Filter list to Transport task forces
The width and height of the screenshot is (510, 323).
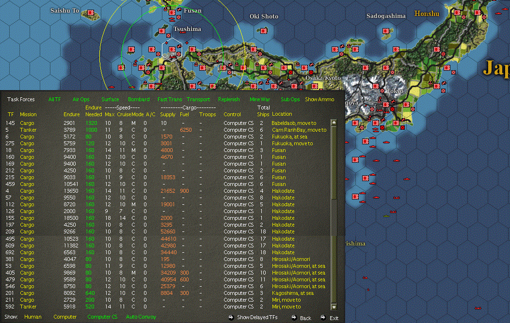coord(198,99)
